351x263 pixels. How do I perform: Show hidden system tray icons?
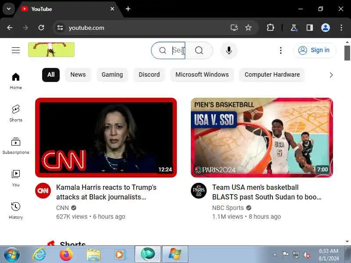(x=275, y=255)
